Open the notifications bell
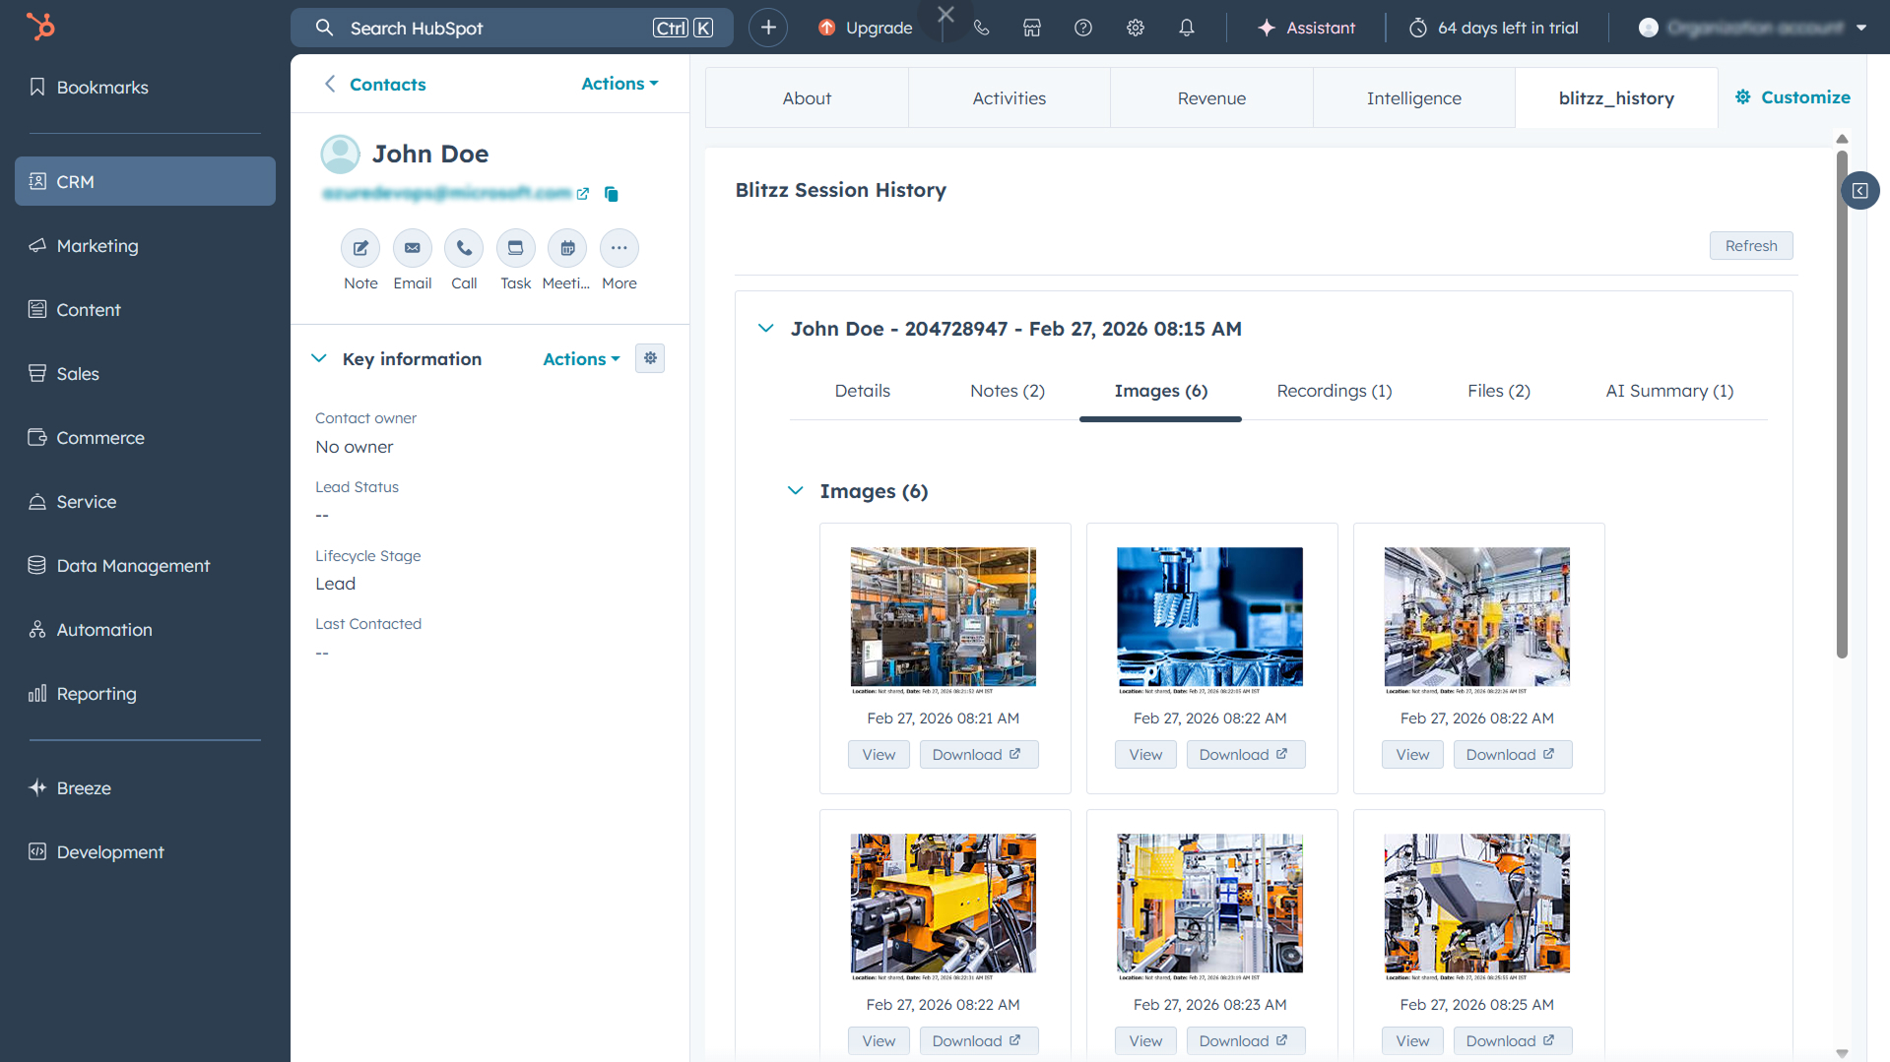 coord(1187,28)
